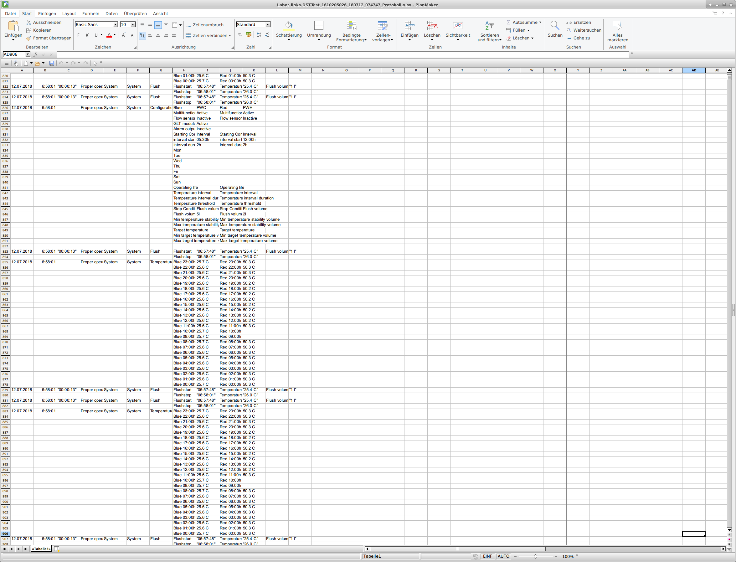Click the fx function icon
Viewport: 736px width, 562px height.
tap(36, 54)
